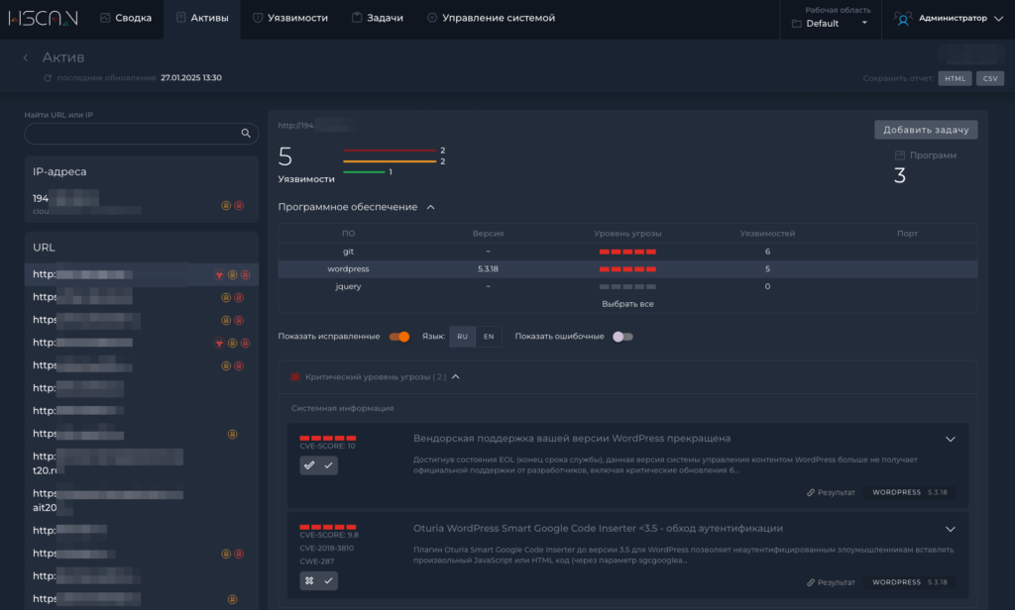The image size is (1015, 610).
Task: Click the gray threat level bars in the jquery row
Action: [x=627, y=286]
